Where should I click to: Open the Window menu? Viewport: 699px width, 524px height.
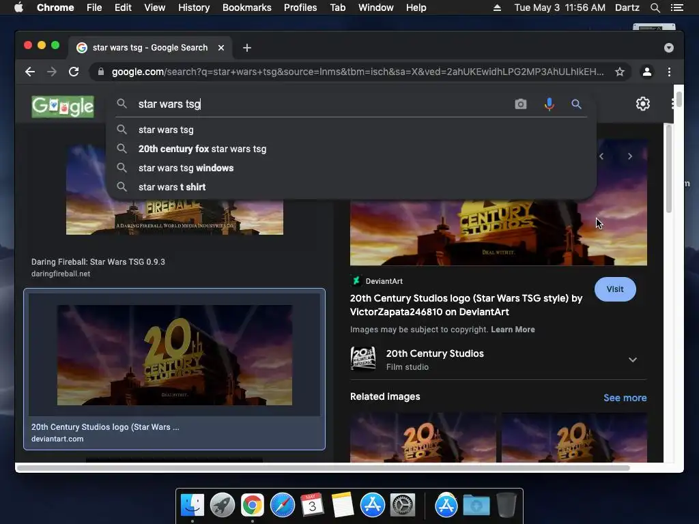pos(376,8)
